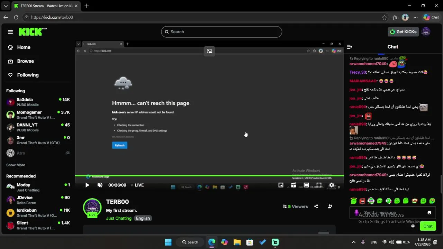Click username MARIAMSAAD in chat

click(363, 81)
